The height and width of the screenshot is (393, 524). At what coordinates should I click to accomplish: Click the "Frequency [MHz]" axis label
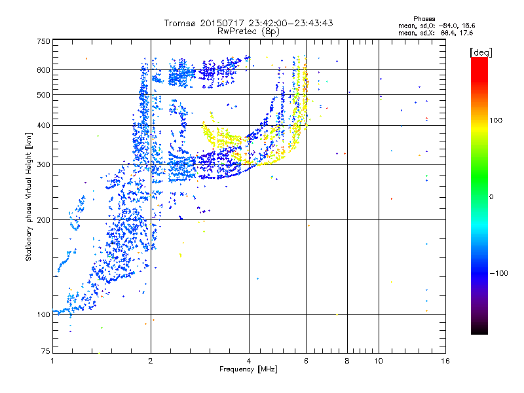pos(248,369)
